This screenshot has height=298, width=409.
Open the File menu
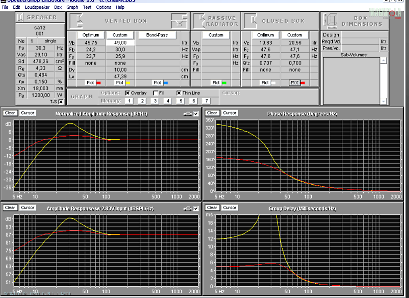coord(5,7)
